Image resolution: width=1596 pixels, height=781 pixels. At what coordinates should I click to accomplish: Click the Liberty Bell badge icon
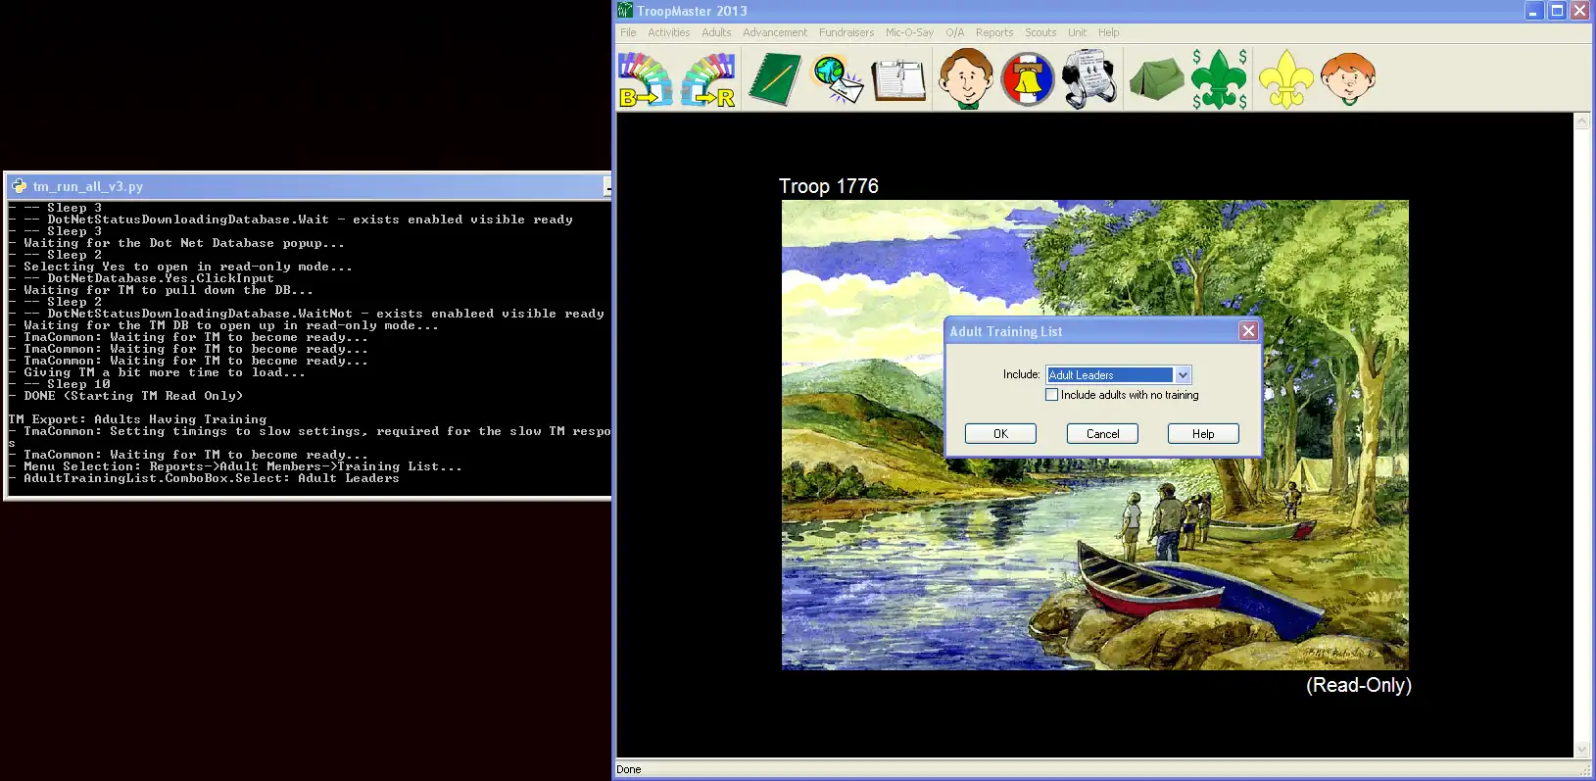[x=1028, y=79]
